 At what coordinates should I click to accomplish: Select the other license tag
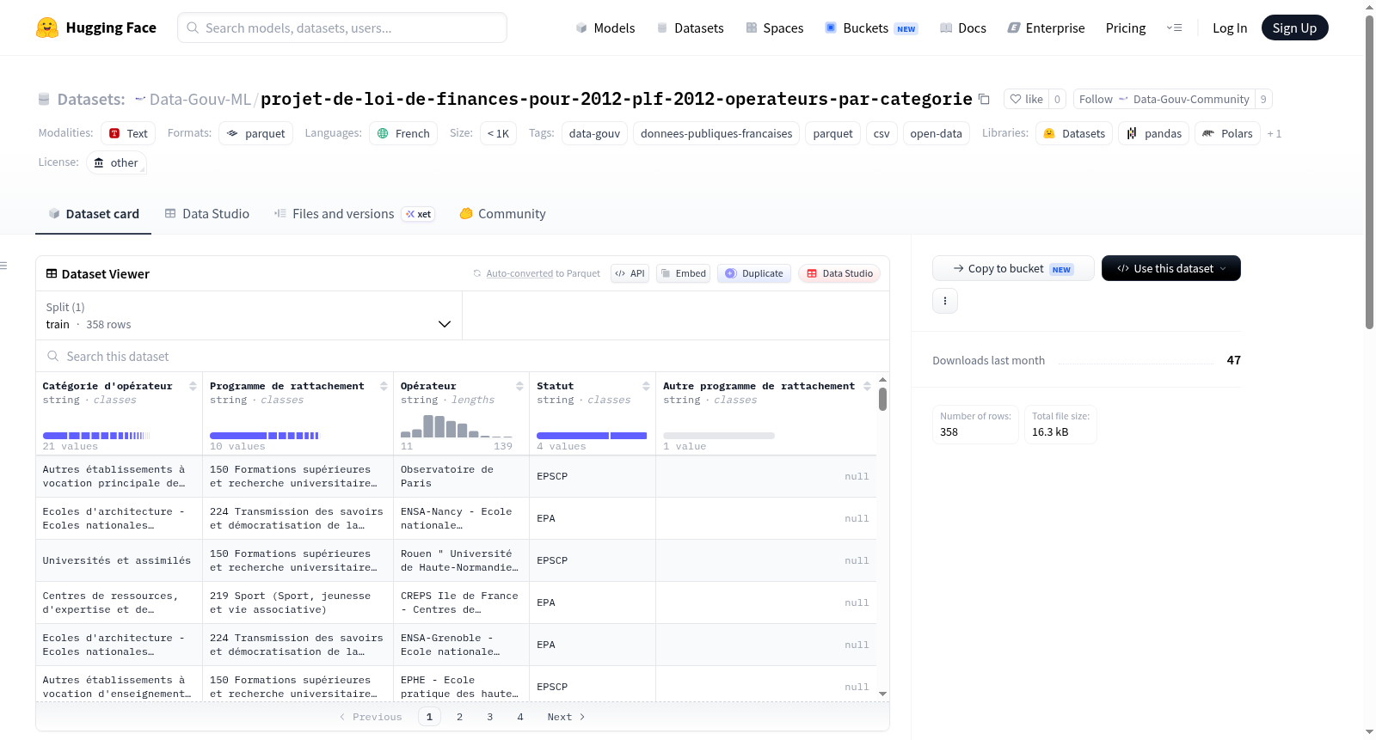point(116,162)
